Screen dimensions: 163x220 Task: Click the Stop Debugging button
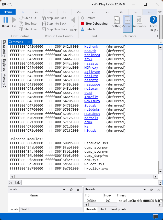click(94, 24)
